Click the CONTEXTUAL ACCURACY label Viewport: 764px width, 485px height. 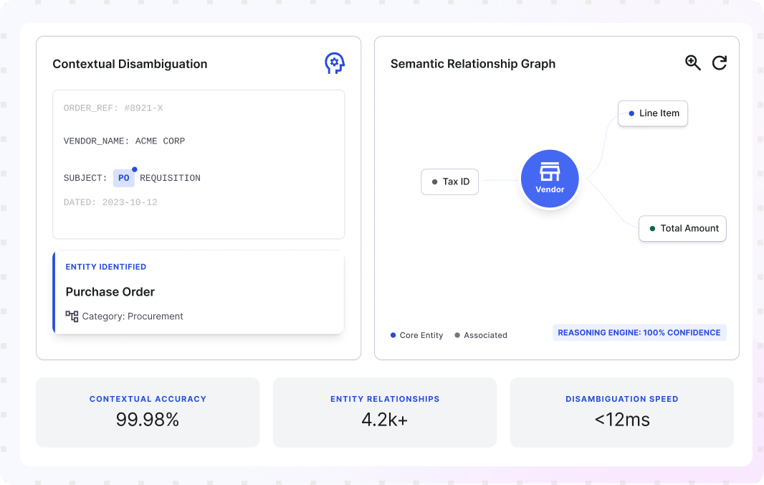(x=148, y=399)
